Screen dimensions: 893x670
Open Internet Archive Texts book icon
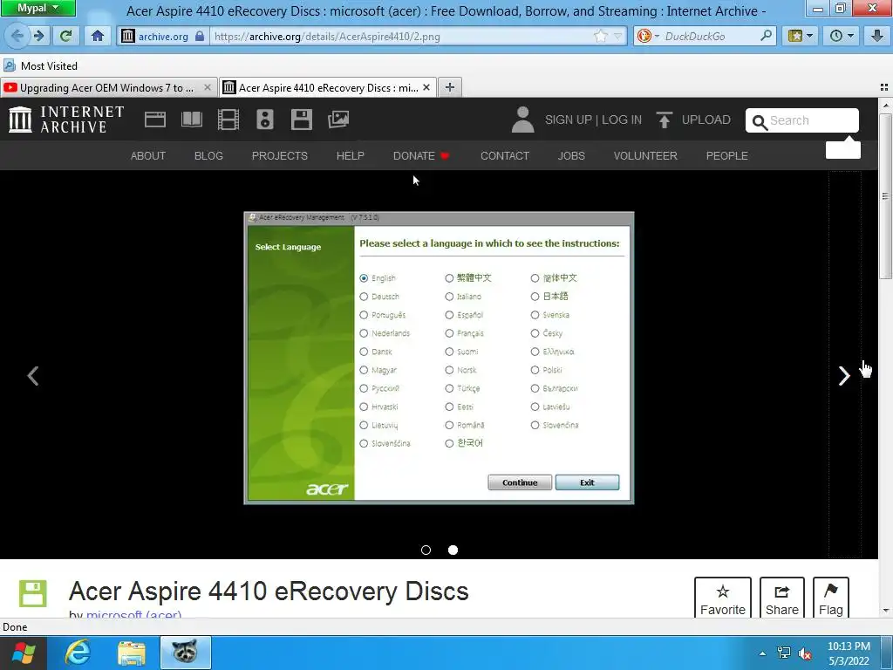click(x=191, y=120)
